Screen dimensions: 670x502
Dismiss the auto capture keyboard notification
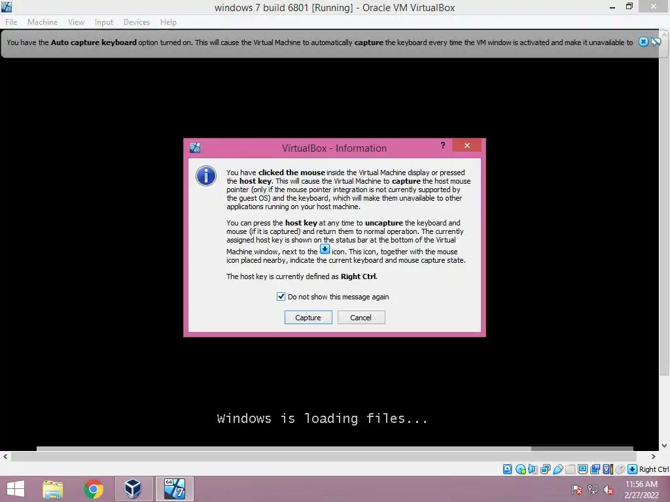(x=643, y=42)
